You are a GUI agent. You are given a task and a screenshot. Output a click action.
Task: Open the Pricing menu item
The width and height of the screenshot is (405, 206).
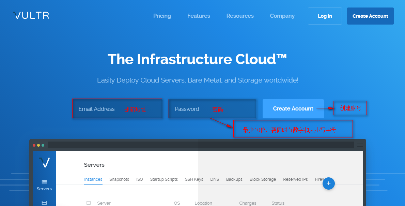click(162, 16)
